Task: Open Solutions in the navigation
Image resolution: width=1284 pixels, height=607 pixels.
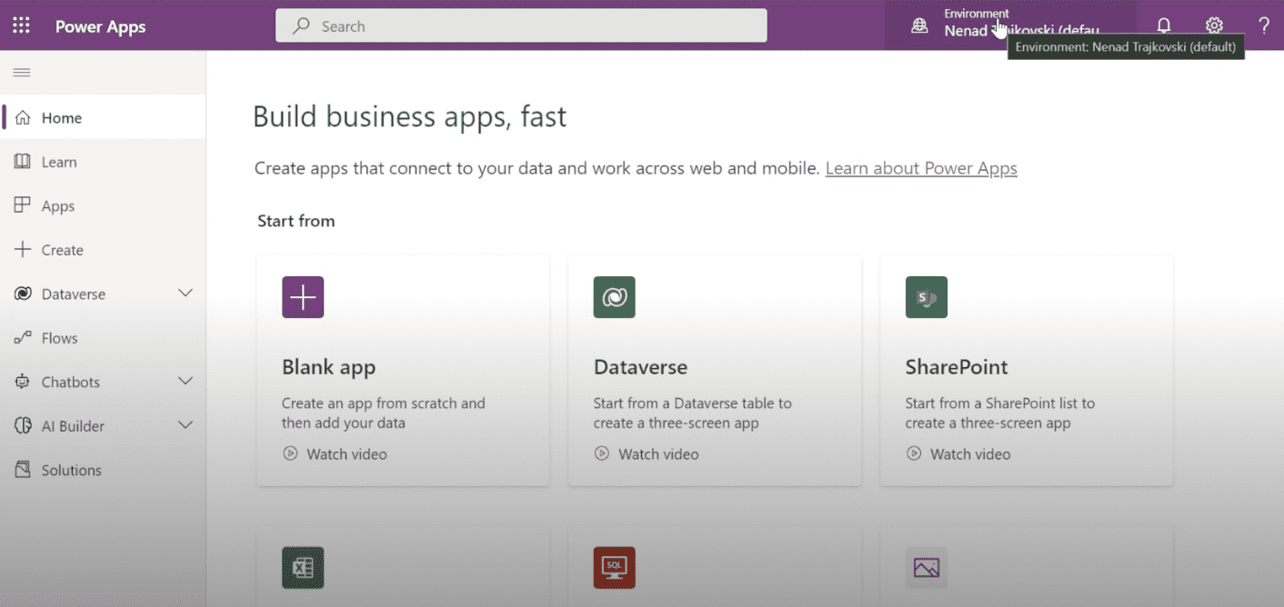Action: click(103, 470)
